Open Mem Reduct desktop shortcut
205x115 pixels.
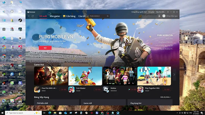click(4, 93)
